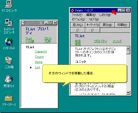Open the ファイル(F) menu

pyautogui.click(x=77, y=15)
